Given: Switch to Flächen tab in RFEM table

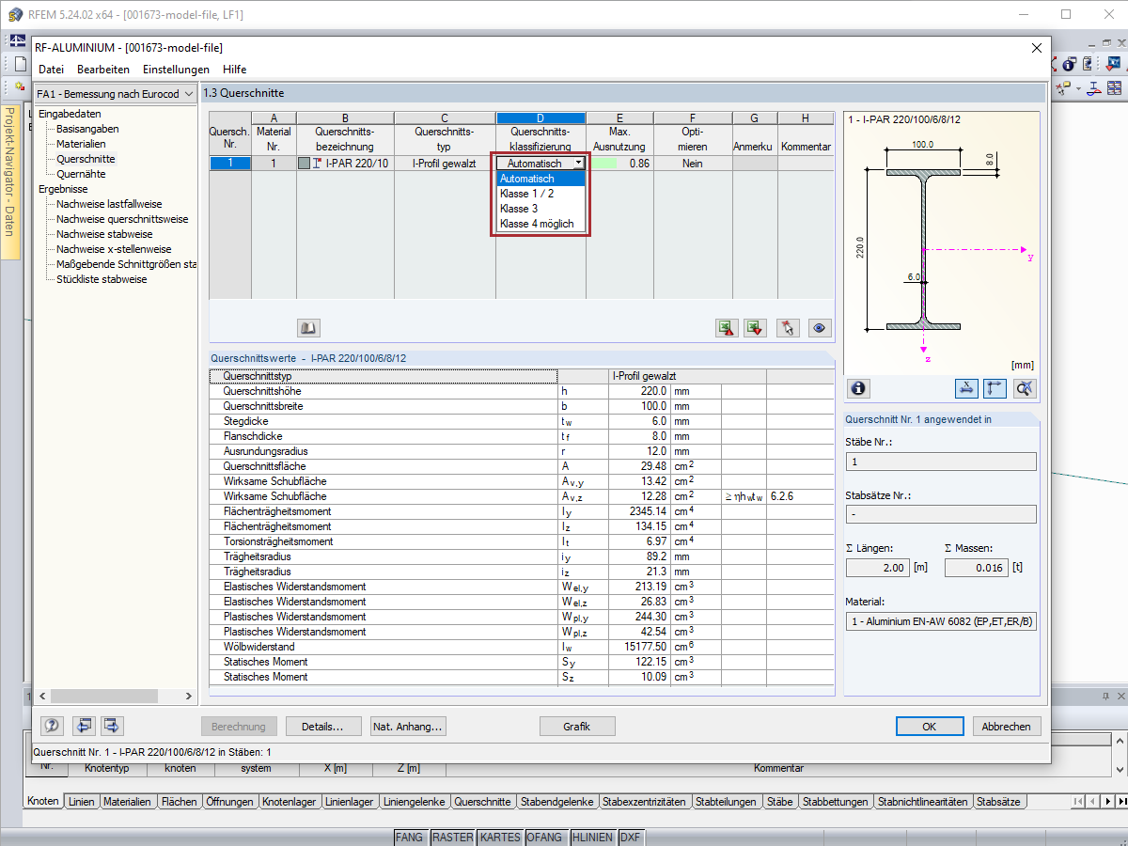Looking at the screenshot, I should 179,802.
